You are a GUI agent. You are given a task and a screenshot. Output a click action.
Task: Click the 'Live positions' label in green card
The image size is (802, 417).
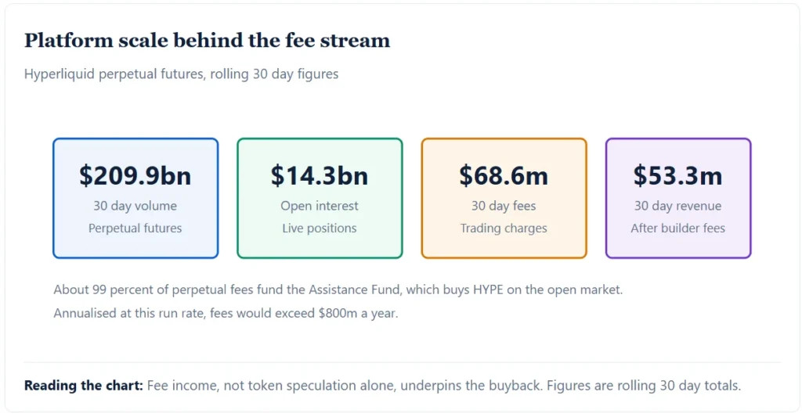point(320,228)
